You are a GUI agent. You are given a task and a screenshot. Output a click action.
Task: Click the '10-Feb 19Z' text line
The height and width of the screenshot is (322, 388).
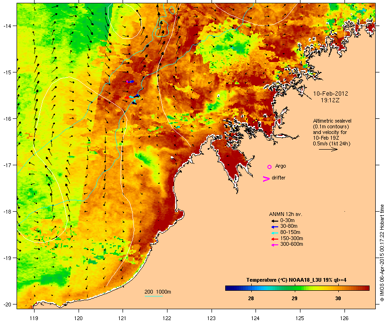pyautogui.click(x=326, y=138)
